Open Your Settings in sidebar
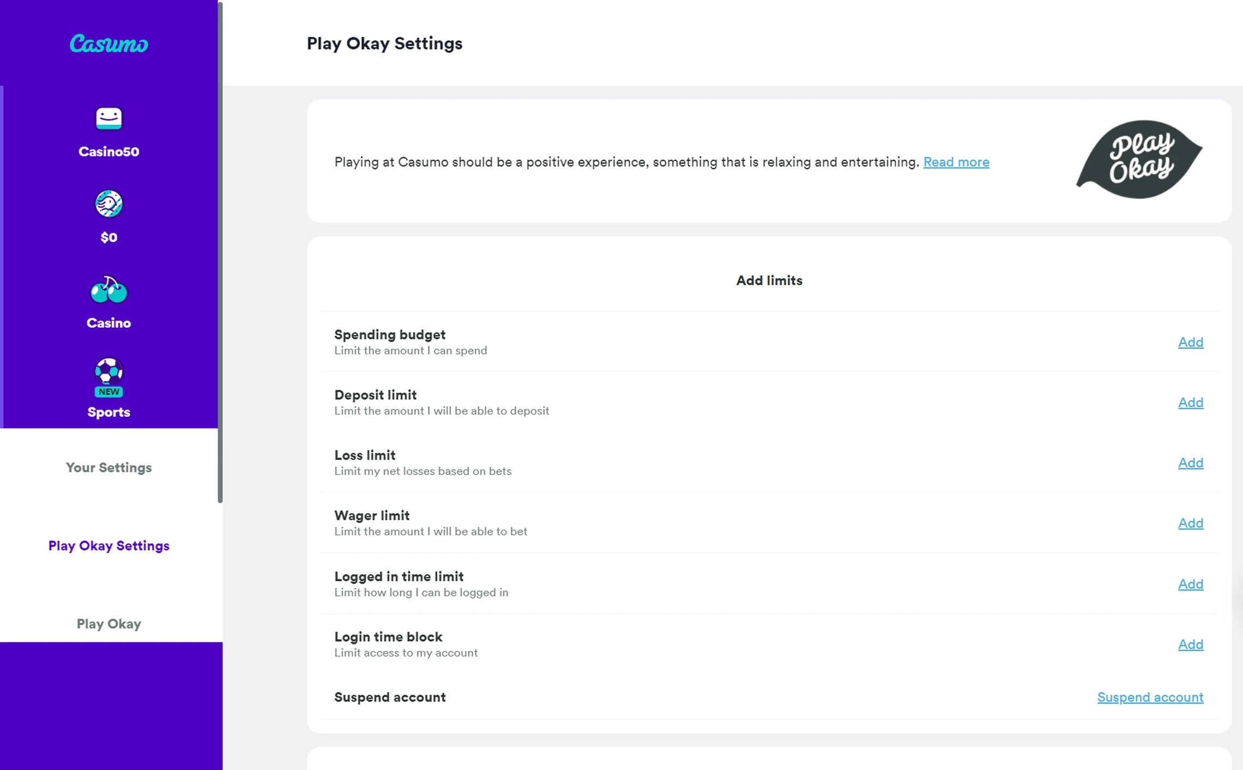1243x770 pixels. (x=108, y=467)
